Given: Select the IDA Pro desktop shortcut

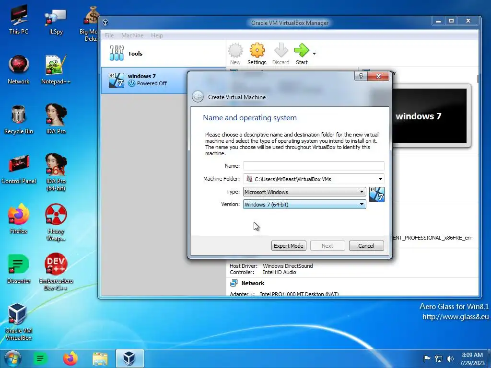Looking at the screenshot, I should (56, 119).
